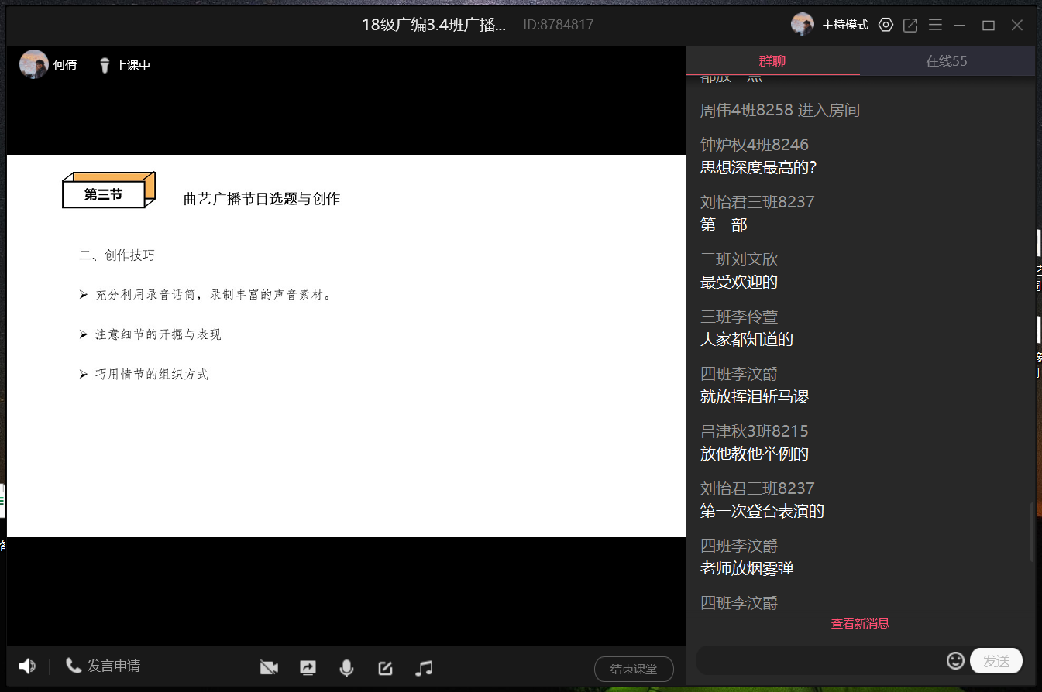Click the 查看新消息 link
The width and height of the screenshot is (1042, 692).
click(860, 623)
